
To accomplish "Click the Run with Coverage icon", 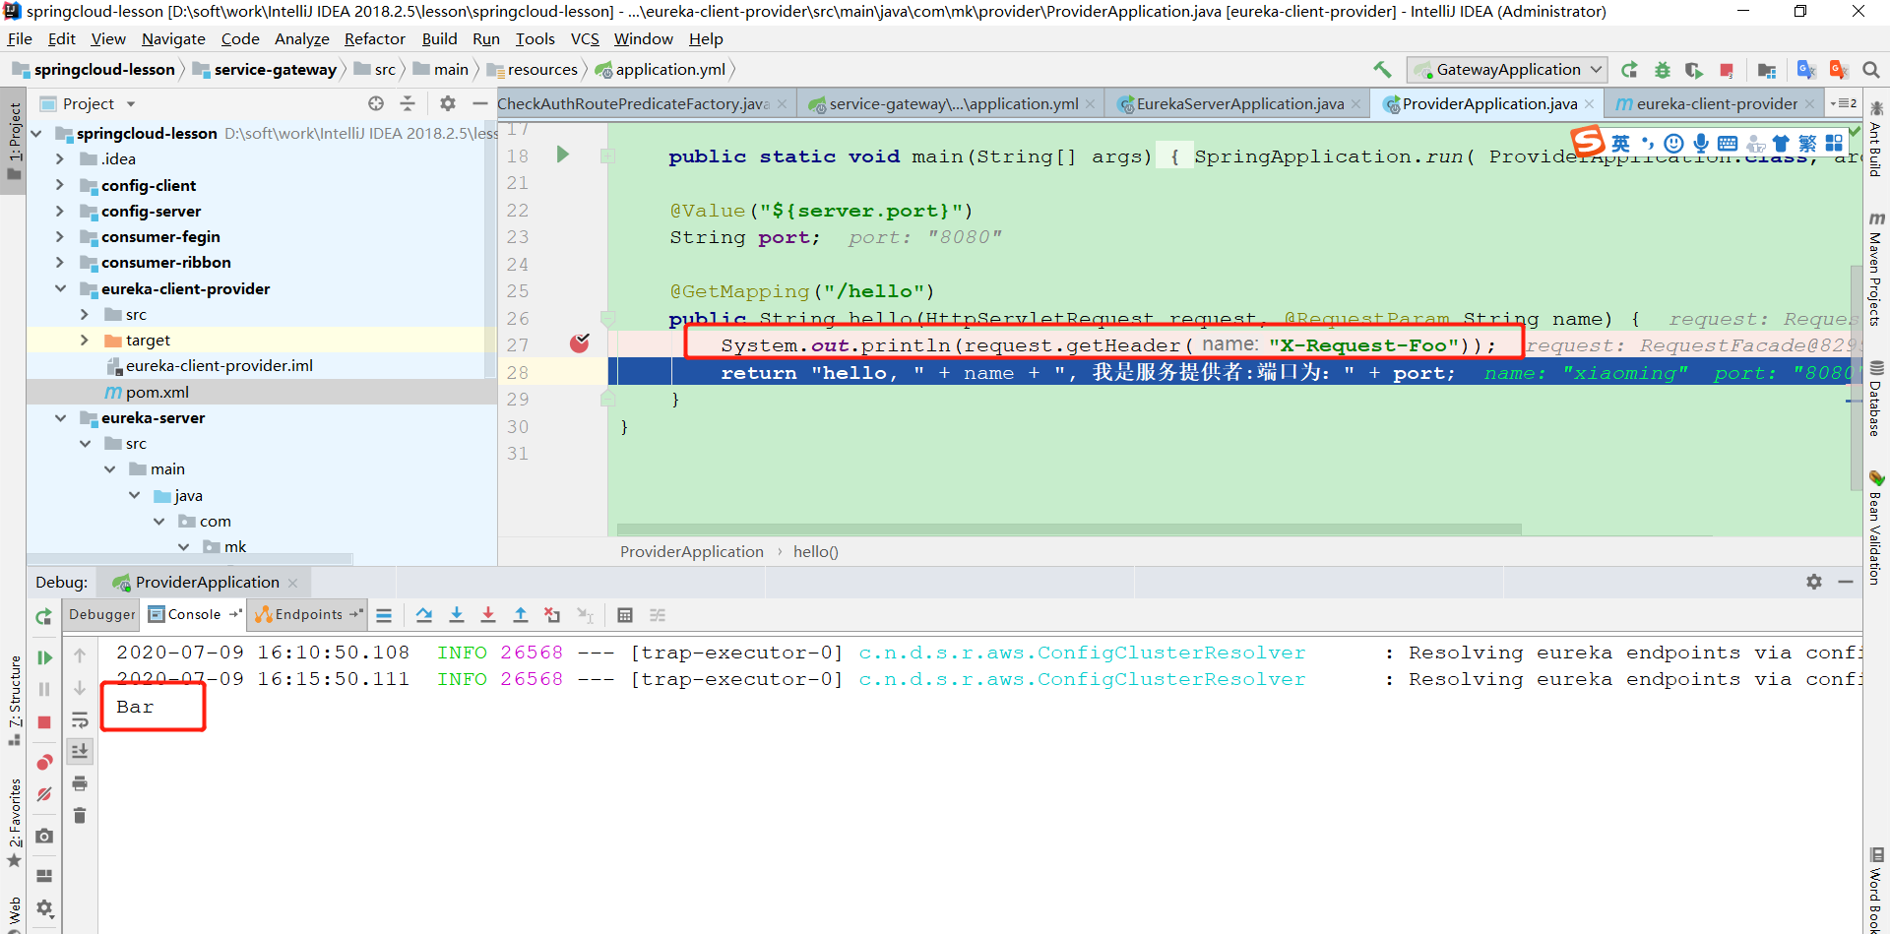I will 1693,70.
